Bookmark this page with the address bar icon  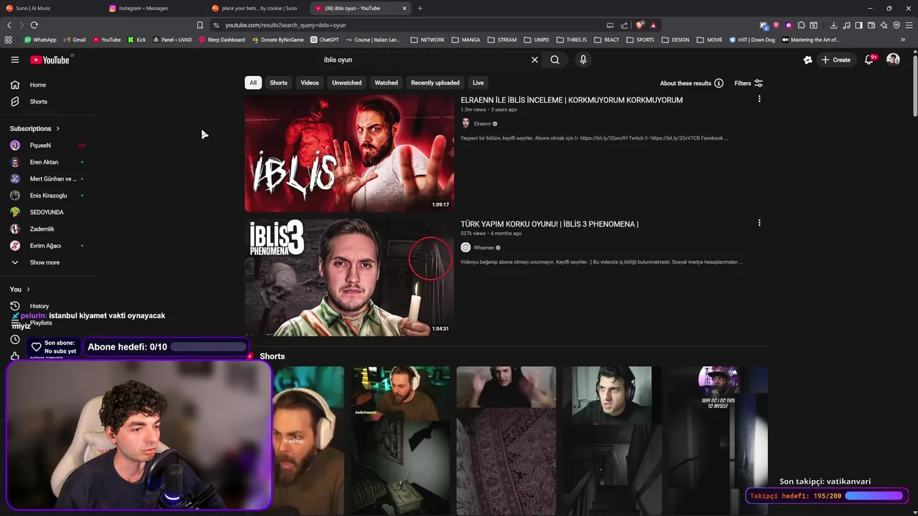[200, 25]
